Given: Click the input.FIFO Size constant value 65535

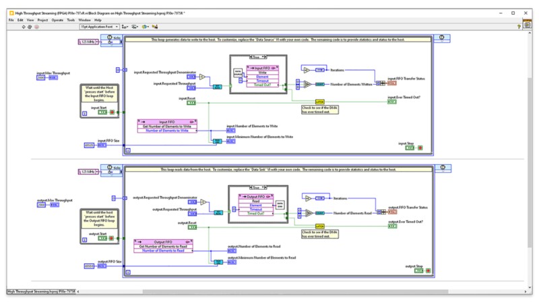Looking at the screenshot, I should click(x=89, y=145).
